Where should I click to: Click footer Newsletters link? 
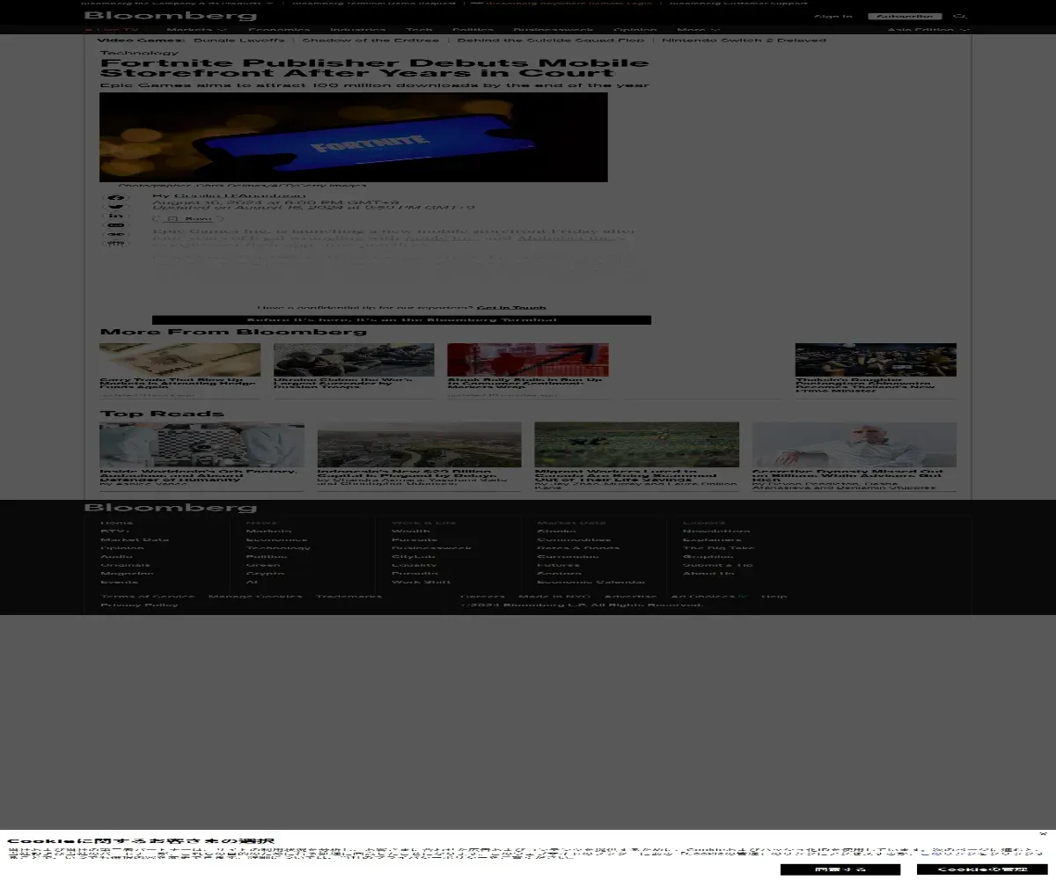pyautogui.click(x=716, y=532)
